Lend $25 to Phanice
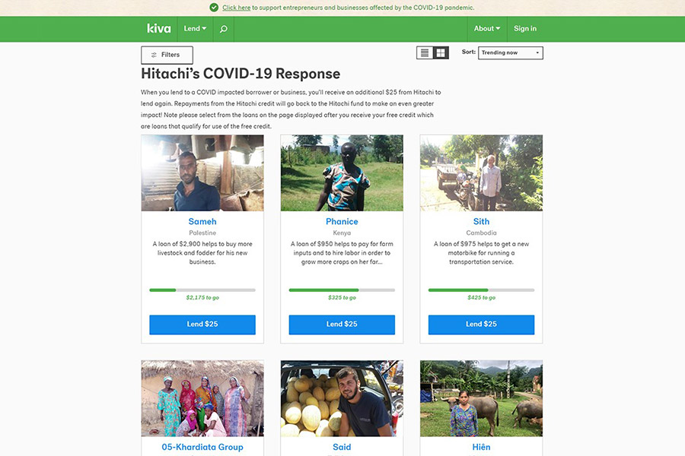Viewport: 685px width, 456px height. pos(342,325)
